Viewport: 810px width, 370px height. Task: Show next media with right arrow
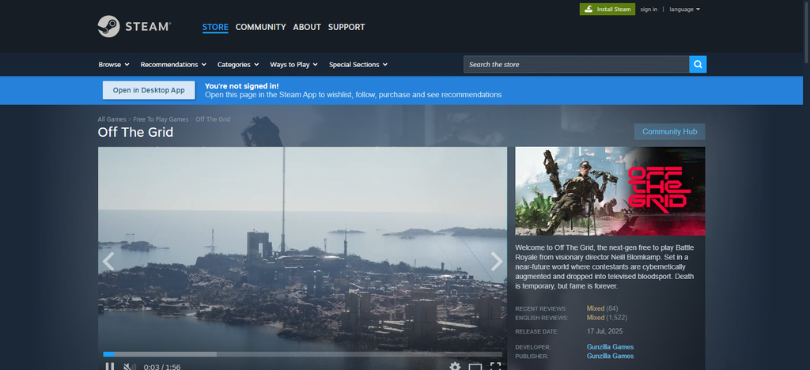point(497,261)
